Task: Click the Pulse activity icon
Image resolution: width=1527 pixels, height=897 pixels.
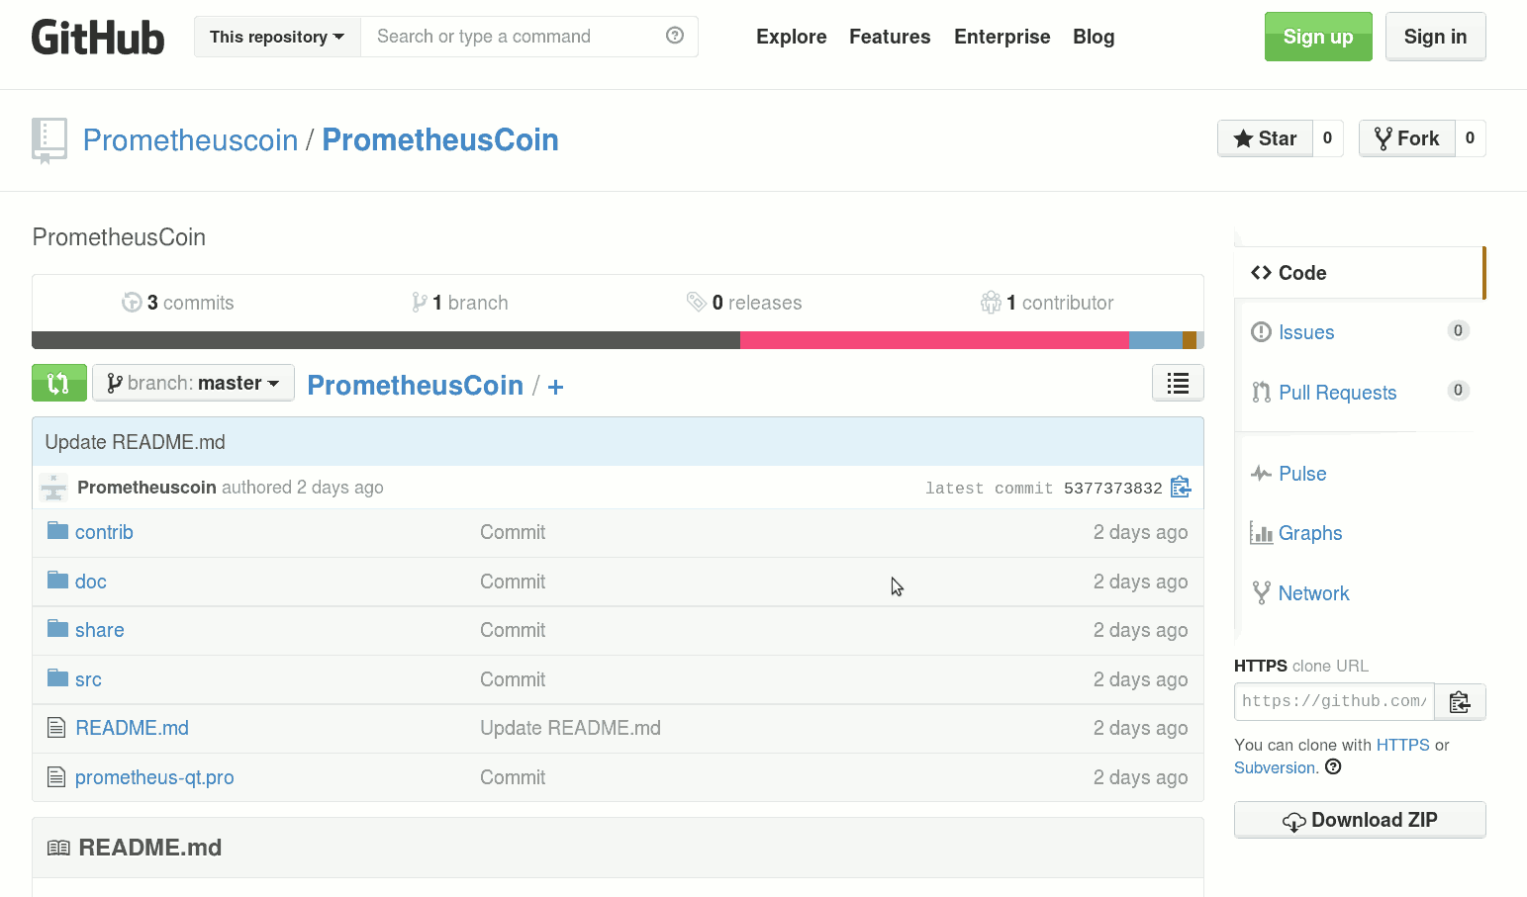Action: click(x=1261, y=474)
